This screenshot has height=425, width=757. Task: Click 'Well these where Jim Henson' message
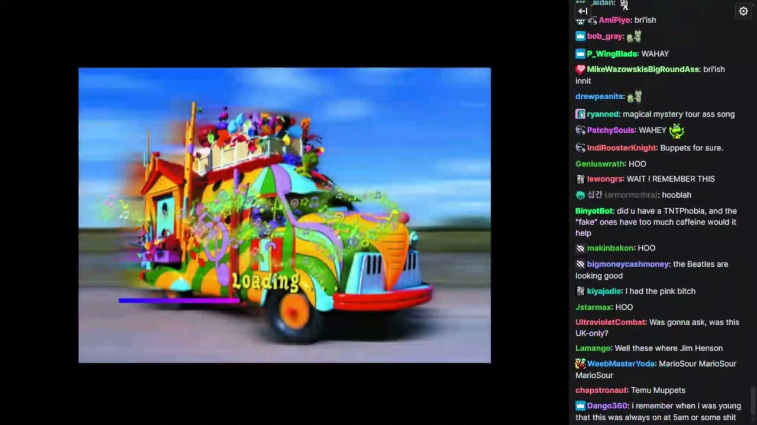point(669,348)
